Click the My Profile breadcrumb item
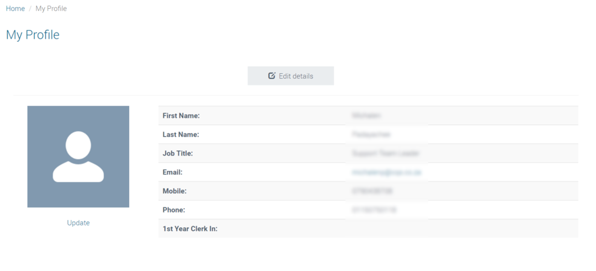Image resolution: width=596 pixels, height=271 pixels. point(51,8)
